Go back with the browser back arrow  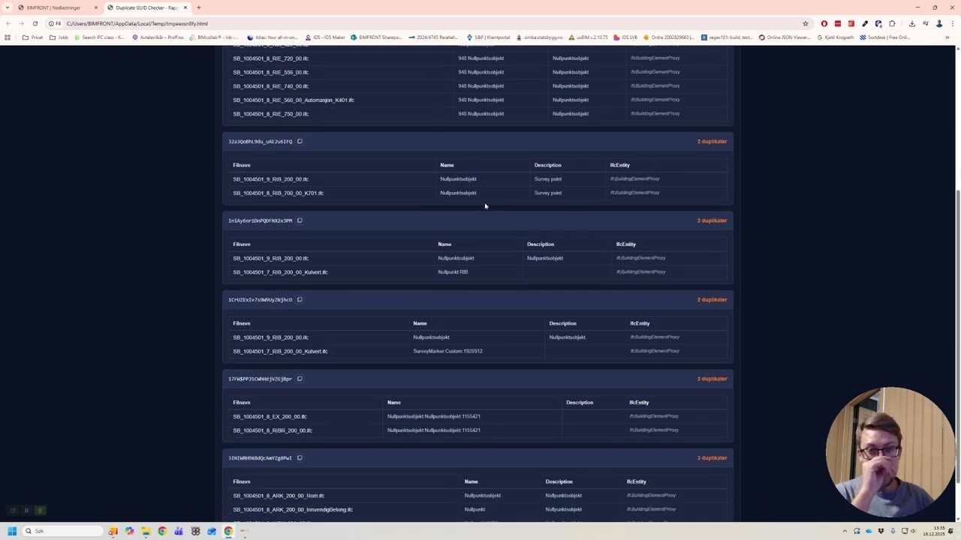coord(8,23)
